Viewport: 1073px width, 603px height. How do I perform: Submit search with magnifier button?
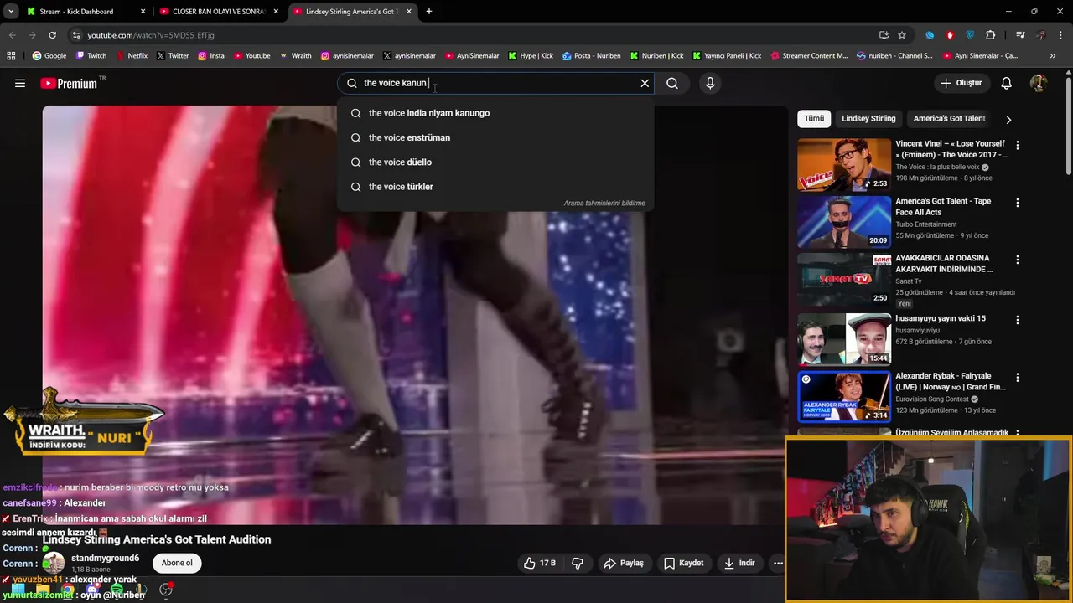[x=672, y=83]
